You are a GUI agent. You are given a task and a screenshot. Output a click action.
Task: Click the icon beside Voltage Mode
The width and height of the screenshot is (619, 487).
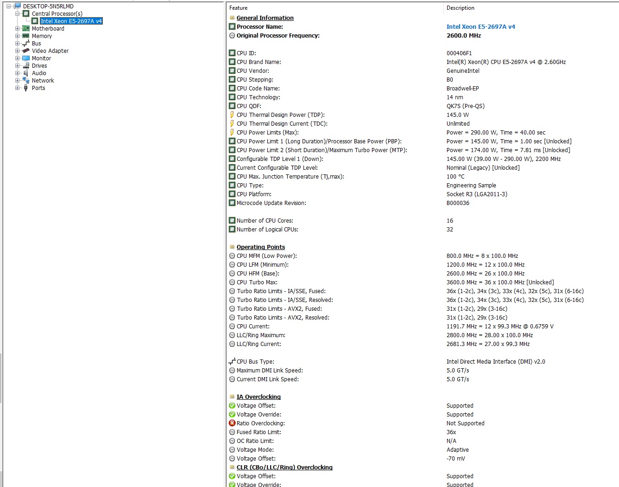click(232, 450)
